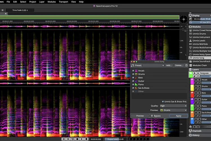This screenshot has height=141, width=211.
Task: Click the spectrogram crosshair navigator circle
Action: (184, 19)
